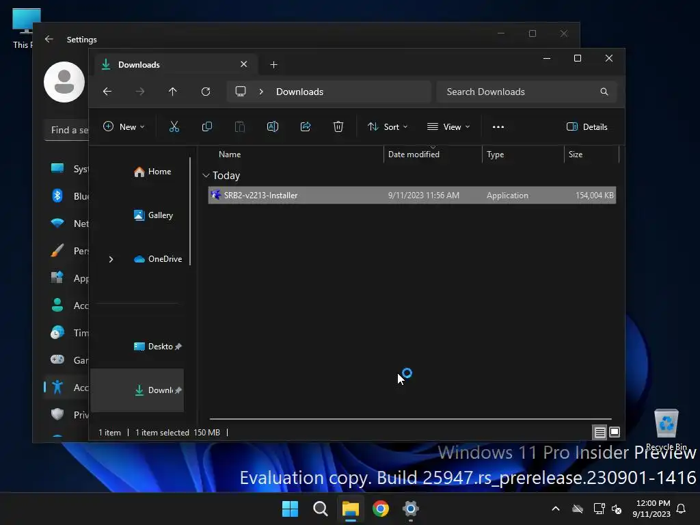The height and width of the screenshot is (525, 700).
Task: Open File Explorer from the taskbar
Action: click(351, 509)
